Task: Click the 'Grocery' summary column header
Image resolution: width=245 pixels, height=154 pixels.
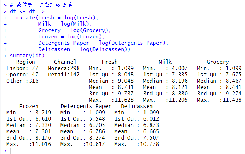Action: coord(218,62)
